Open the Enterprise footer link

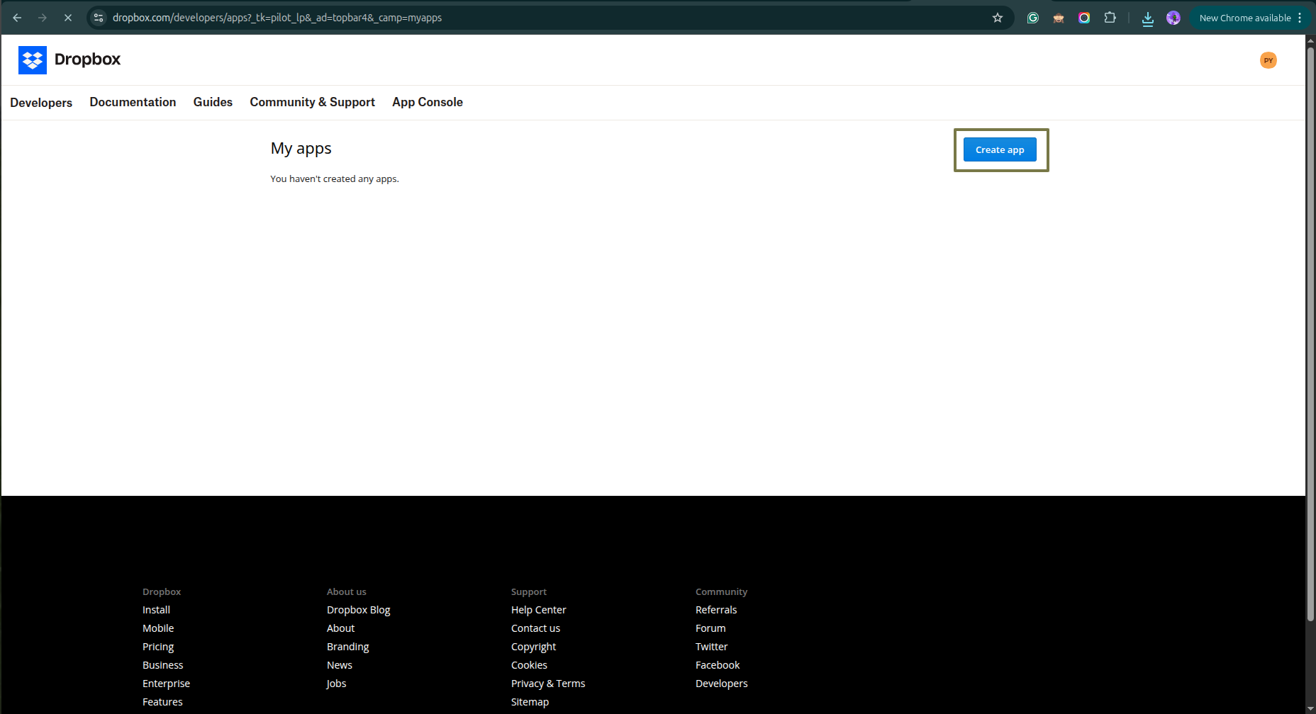166,684
